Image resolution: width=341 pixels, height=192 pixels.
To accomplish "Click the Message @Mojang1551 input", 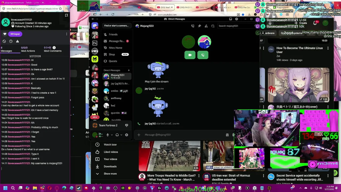I will (184, 135).
